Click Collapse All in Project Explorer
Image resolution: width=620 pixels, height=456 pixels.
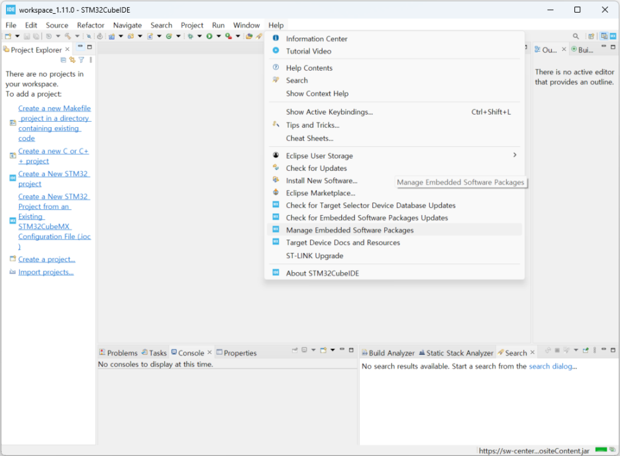click(64, 60)
